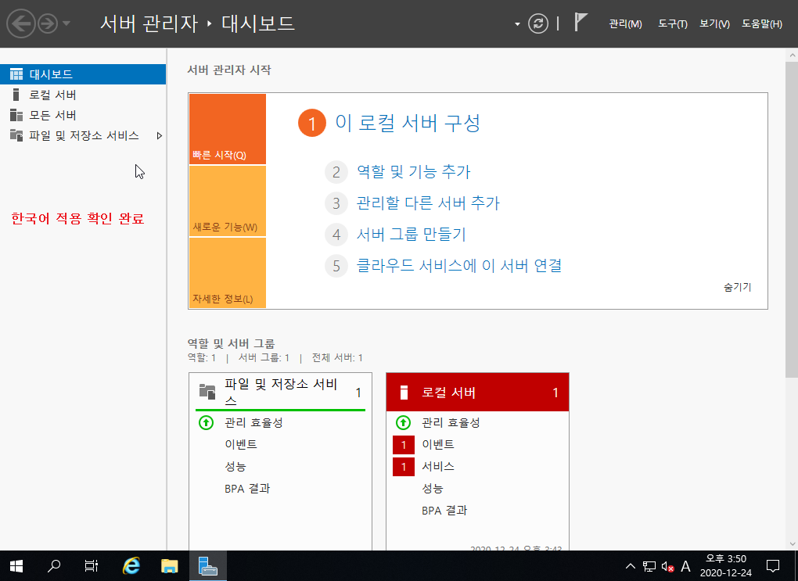Click the muted volume tray icon
The image size is (798, 581).
[x=667, y=566]
